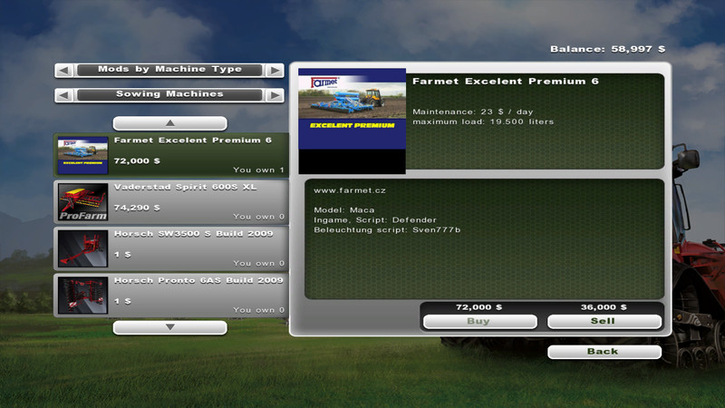The height and width of the screenshot is (408, 725).
Task: Click the www.farmet.cz text
Action: [350, 190]
